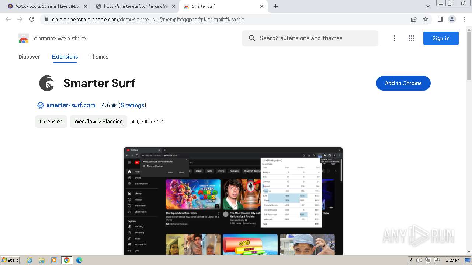Close the VIPBox Sports Streams tab

pyautogui.click(x=86, y=6)
